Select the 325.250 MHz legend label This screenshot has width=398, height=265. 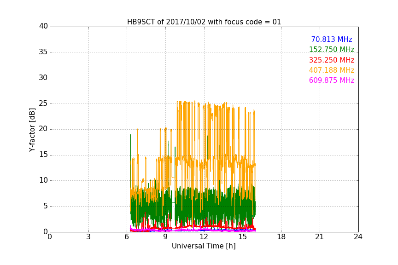[332, 60]
